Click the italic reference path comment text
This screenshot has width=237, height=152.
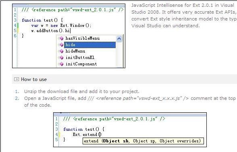tap(138, 98)
